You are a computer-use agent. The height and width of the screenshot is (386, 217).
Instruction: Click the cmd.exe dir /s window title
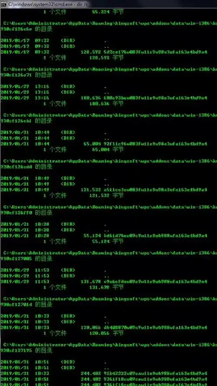[x=47, y=4]
